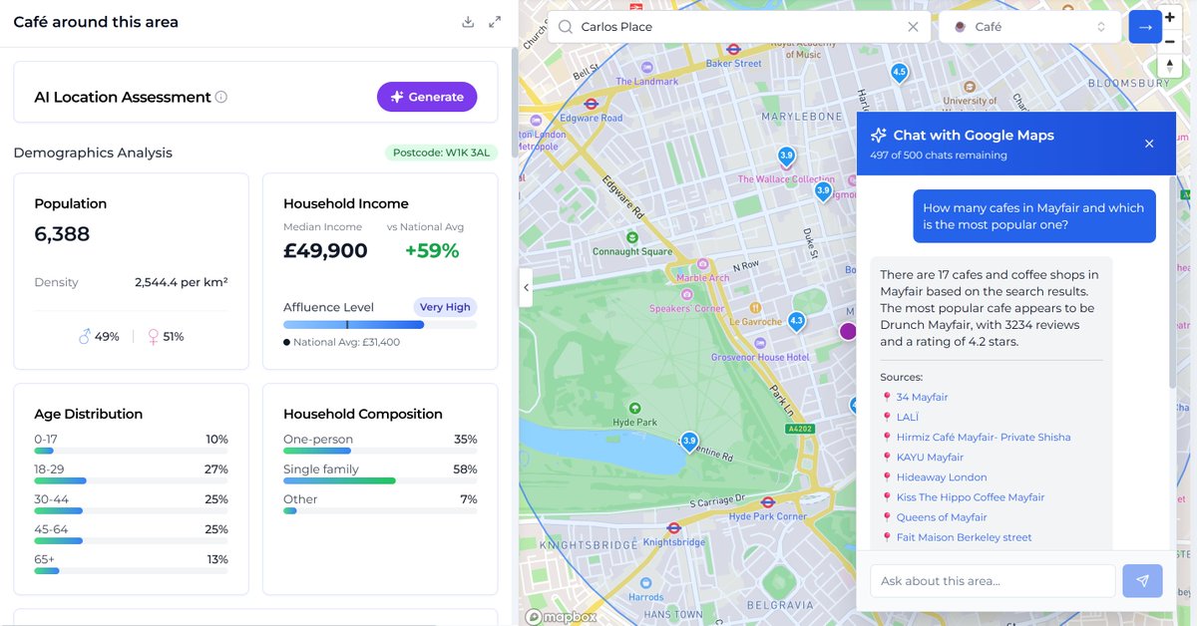The image size is (1197, 626).
Task: Click the male 49% figure
Action: (107, 337)
